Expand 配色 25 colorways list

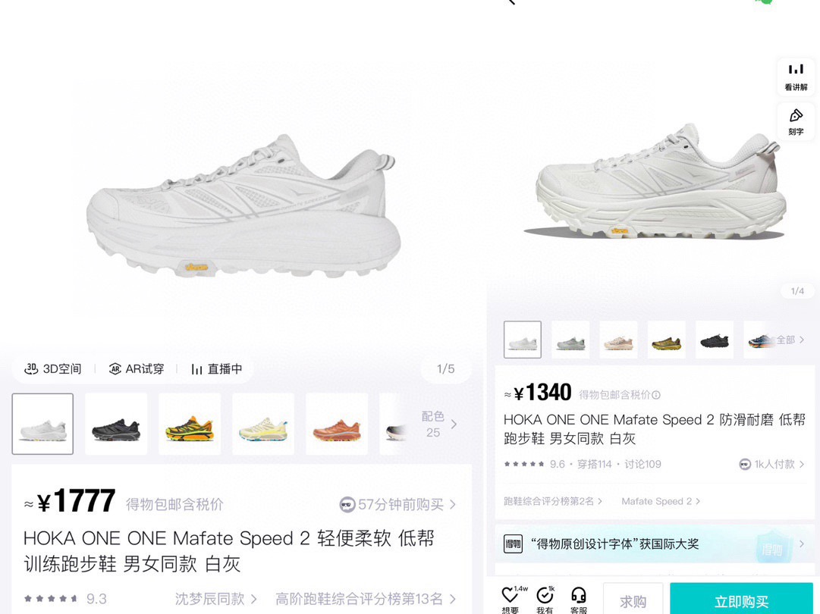pos(438,424)
